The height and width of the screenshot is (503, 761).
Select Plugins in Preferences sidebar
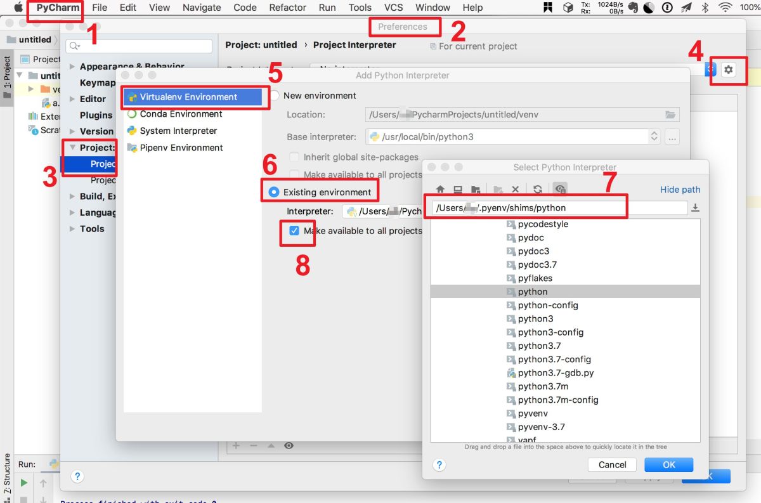click(96, 115)
